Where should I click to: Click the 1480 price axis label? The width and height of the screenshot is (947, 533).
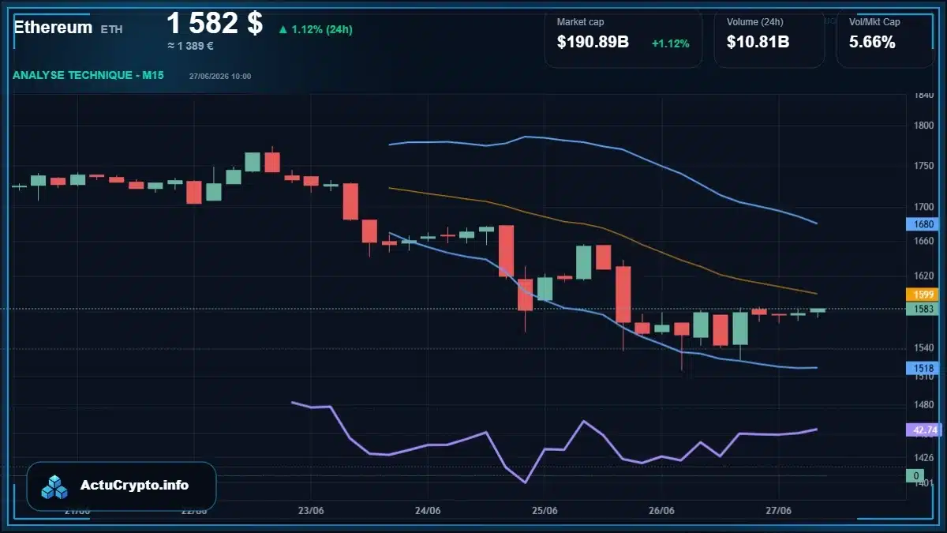923,405
